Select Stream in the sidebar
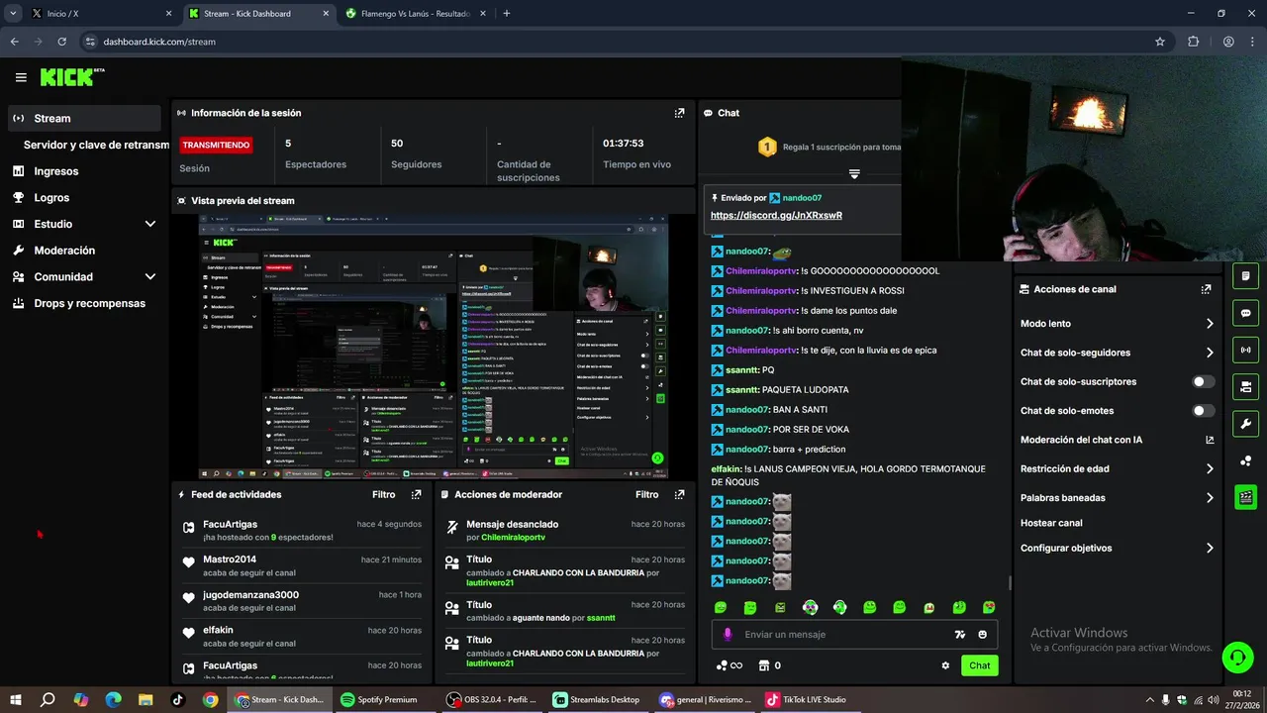Screen dimensions: 1267x713 [84, 118]
